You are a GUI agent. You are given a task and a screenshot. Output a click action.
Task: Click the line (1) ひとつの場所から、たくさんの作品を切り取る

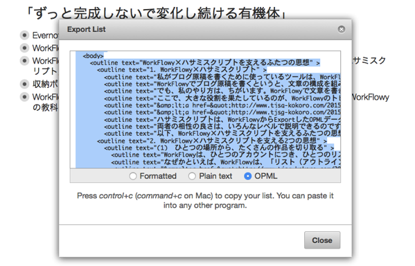click(x=219, y=148)
